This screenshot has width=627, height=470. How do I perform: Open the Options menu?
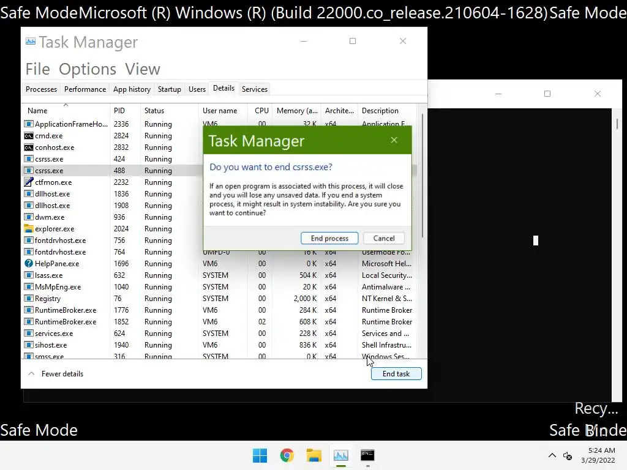(x=87, y=69)
